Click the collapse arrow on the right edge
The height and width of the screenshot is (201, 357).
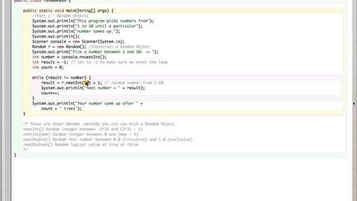pyautogui.click(x=354, y=103)
